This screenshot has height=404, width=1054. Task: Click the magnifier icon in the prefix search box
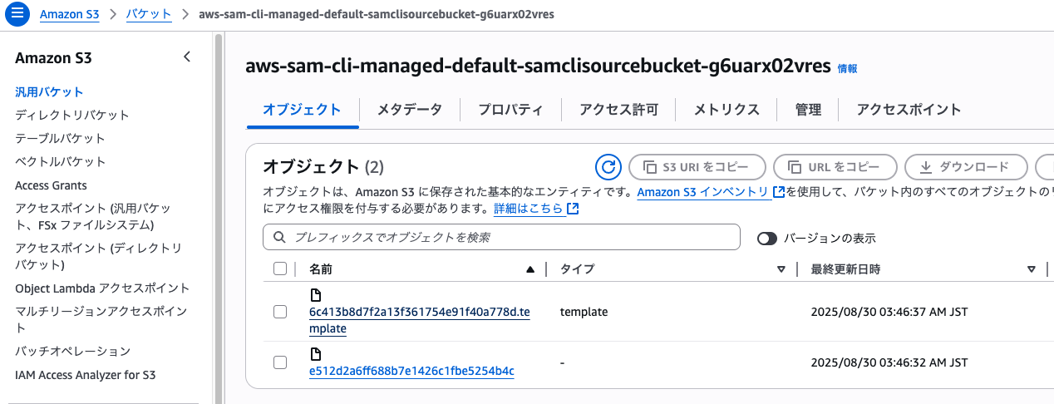[x=278, y=237]
